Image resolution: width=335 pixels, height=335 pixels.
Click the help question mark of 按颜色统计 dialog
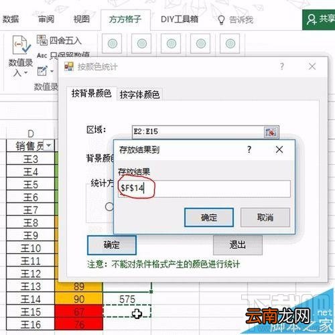pyautogui.click(x=282, y=66)
